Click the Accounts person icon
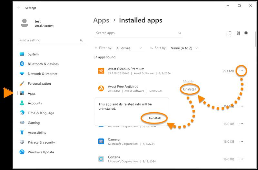Image resolution: width=258 pixels, height=170 pixels. [22, 103]
